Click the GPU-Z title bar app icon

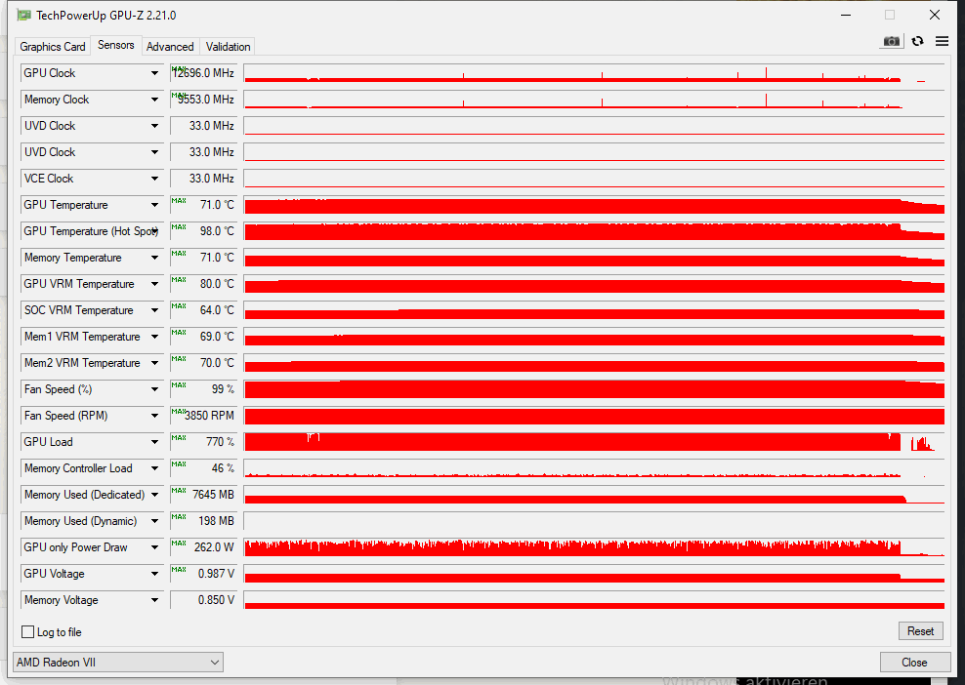point(24,15)
